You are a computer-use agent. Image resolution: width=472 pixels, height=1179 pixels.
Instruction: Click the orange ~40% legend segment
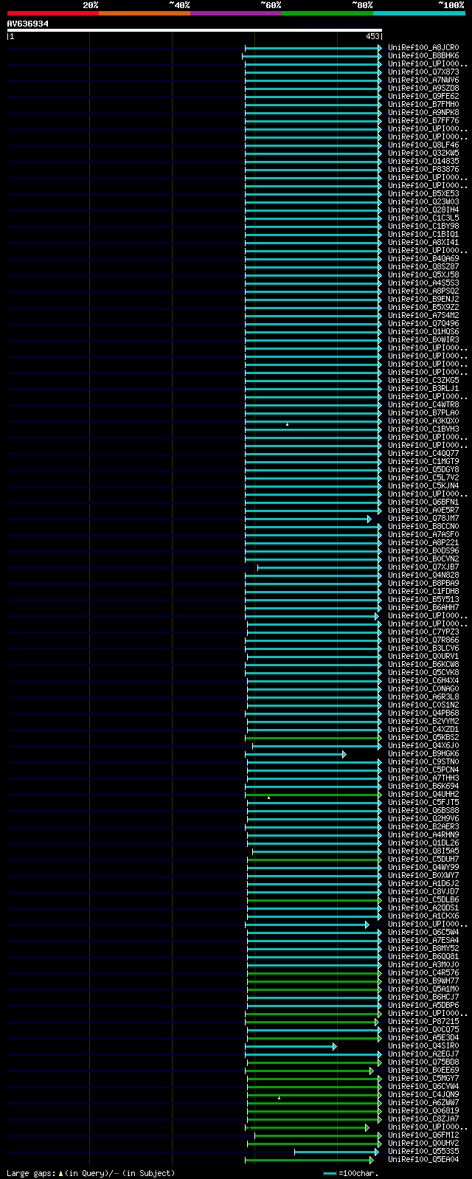tap(144, 13)
